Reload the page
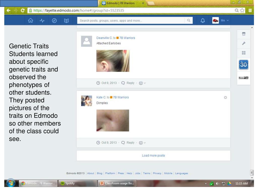Screen dimensions: 258x193 pos(23,11)
